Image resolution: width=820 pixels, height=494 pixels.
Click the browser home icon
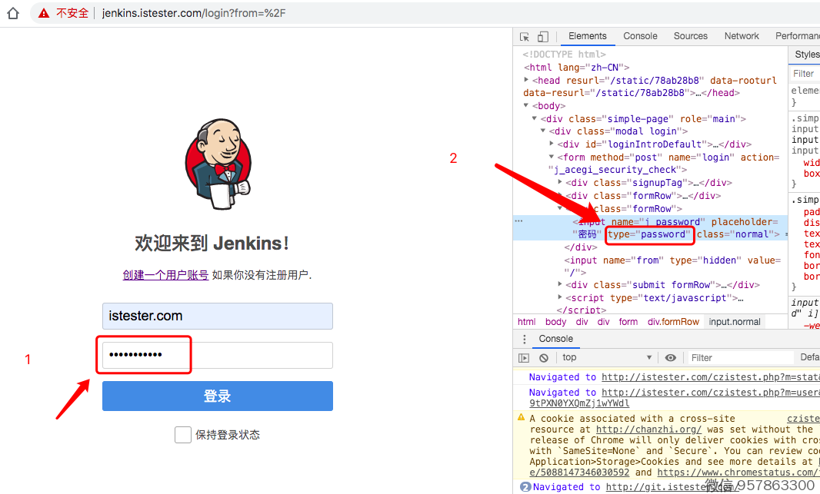point(12,13)
